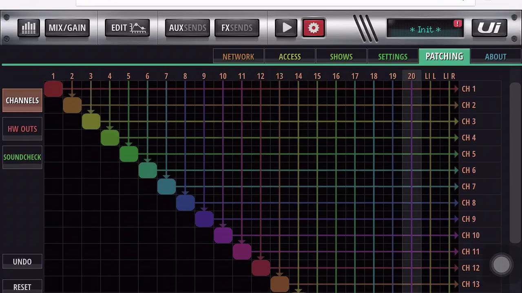Toggle patch node input 9 to CH 9

[x=204, y=219]
